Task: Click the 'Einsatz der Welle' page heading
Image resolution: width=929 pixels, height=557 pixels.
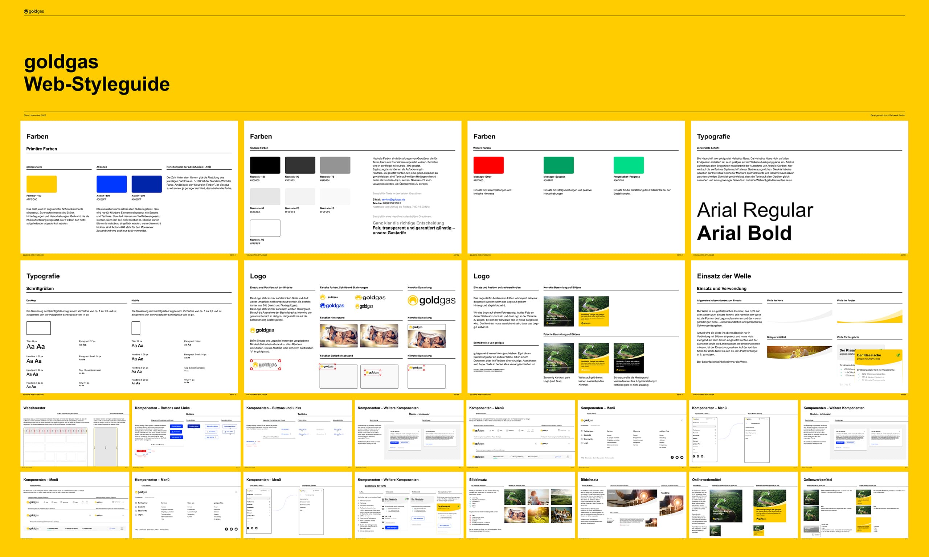Action: tap(724, 276)
